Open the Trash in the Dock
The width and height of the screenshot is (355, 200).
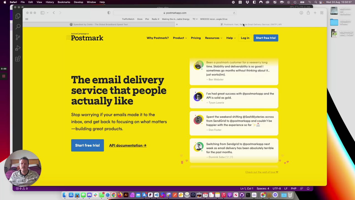click(x=290, y=195)
